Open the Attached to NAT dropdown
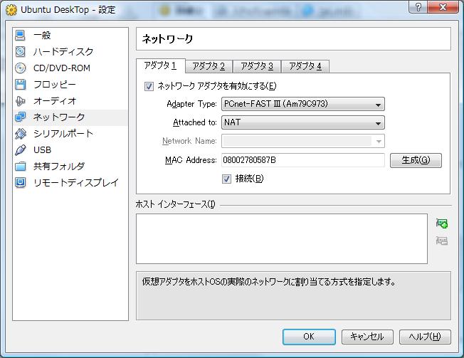This screenshot has height=358, width=464. (303, 122)
